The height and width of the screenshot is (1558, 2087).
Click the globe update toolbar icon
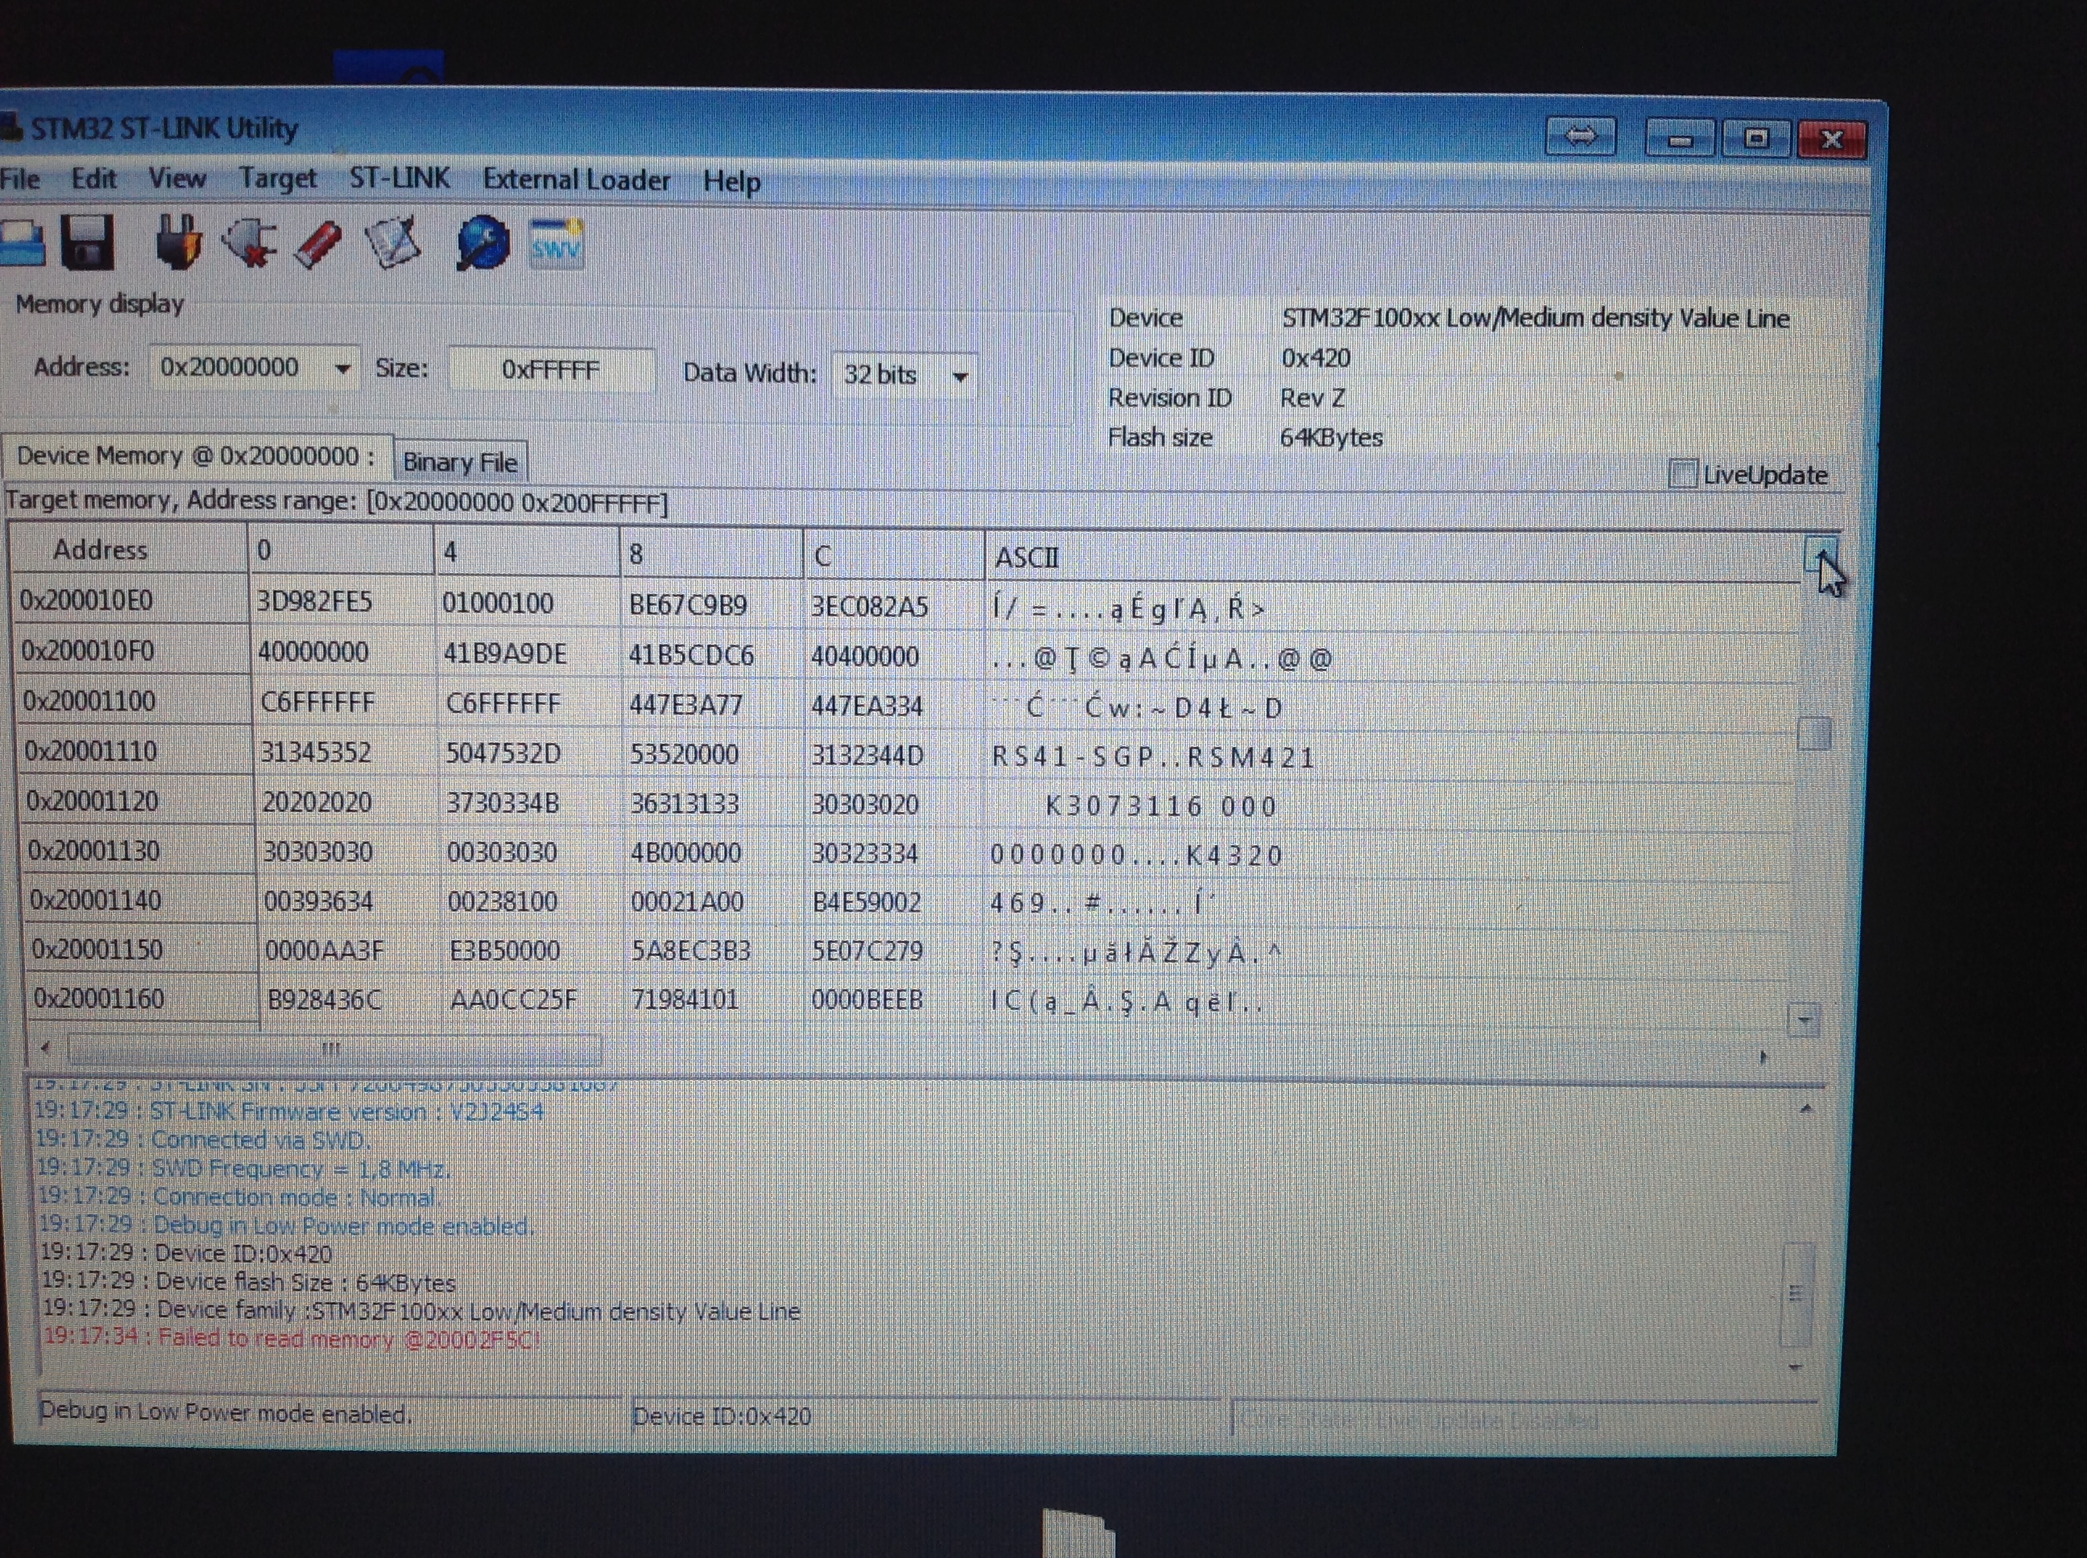[x=482, y=243]
